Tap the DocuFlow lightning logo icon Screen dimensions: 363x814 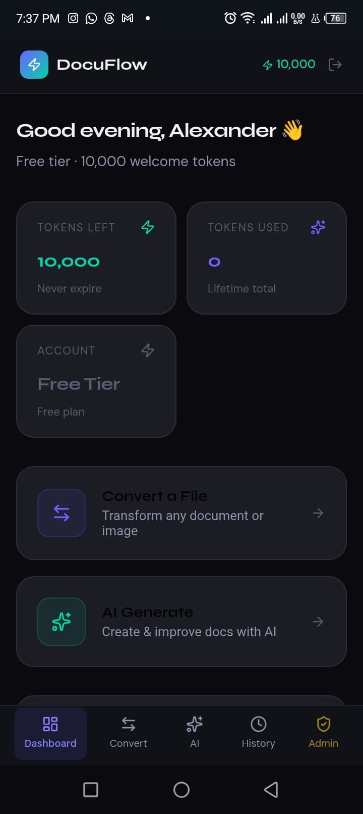[34, 65]
